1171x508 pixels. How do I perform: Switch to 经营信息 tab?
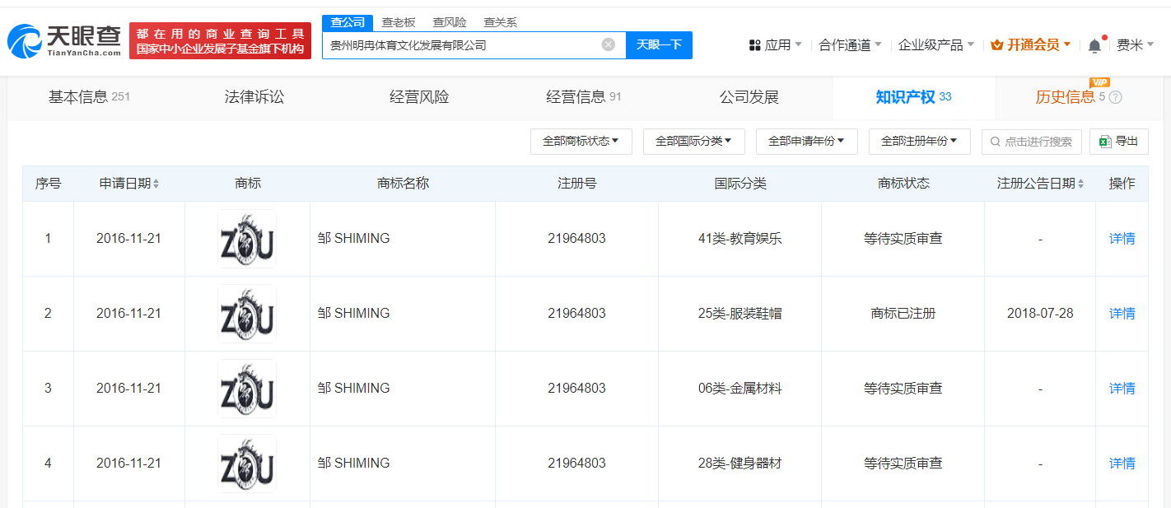583,97
